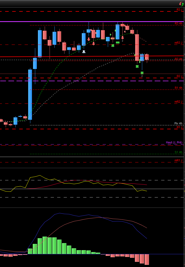This screenshot has height=267, width=185.
Task: Select the thick solid magenta horizontal line
Action: pos(92,22)
